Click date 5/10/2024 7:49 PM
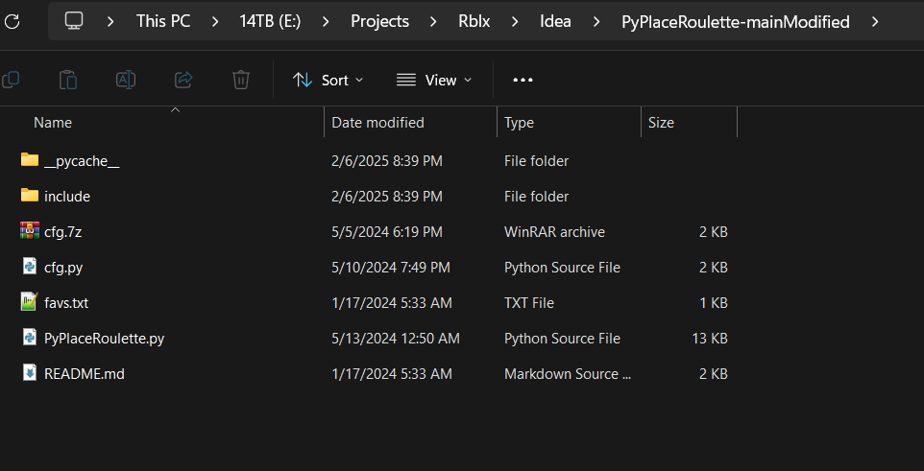 [x=391, y=268]
